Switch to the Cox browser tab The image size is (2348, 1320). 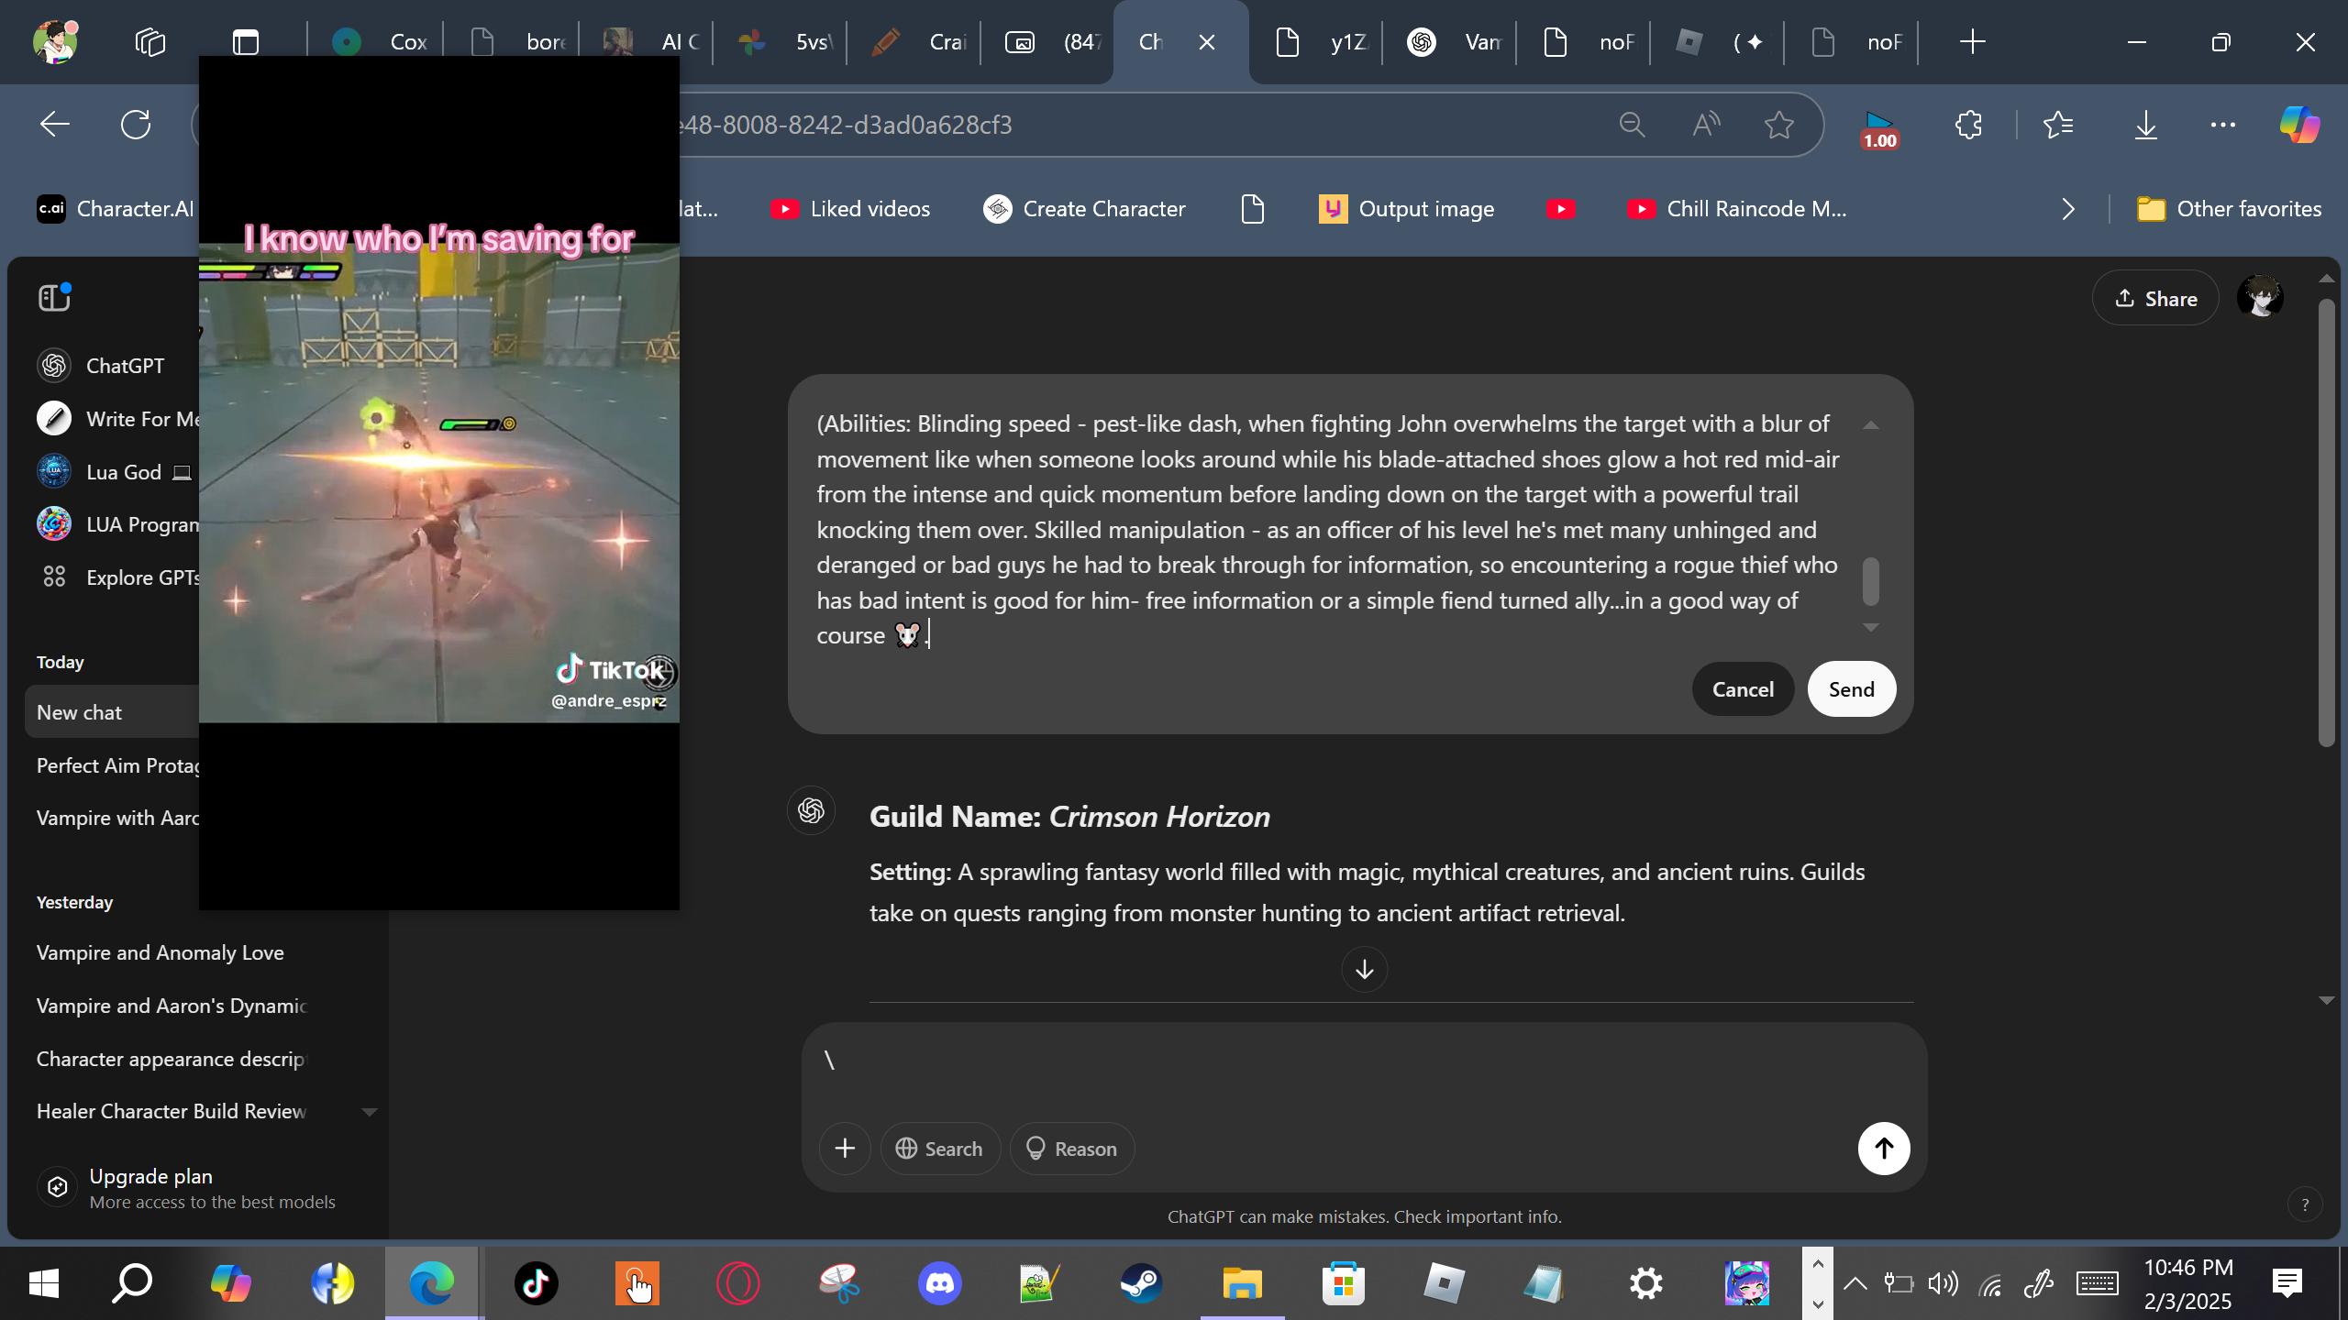tap(378, 42)
